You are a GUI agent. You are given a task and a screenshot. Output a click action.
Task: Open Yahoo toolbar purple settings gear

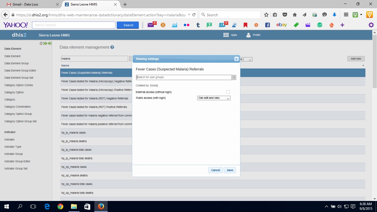371,25
